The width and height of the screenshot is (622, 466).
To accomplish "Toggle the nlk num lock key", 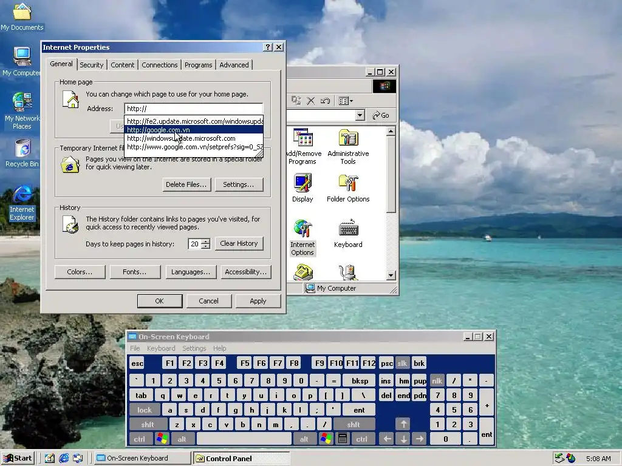I will tap(437, 381).
